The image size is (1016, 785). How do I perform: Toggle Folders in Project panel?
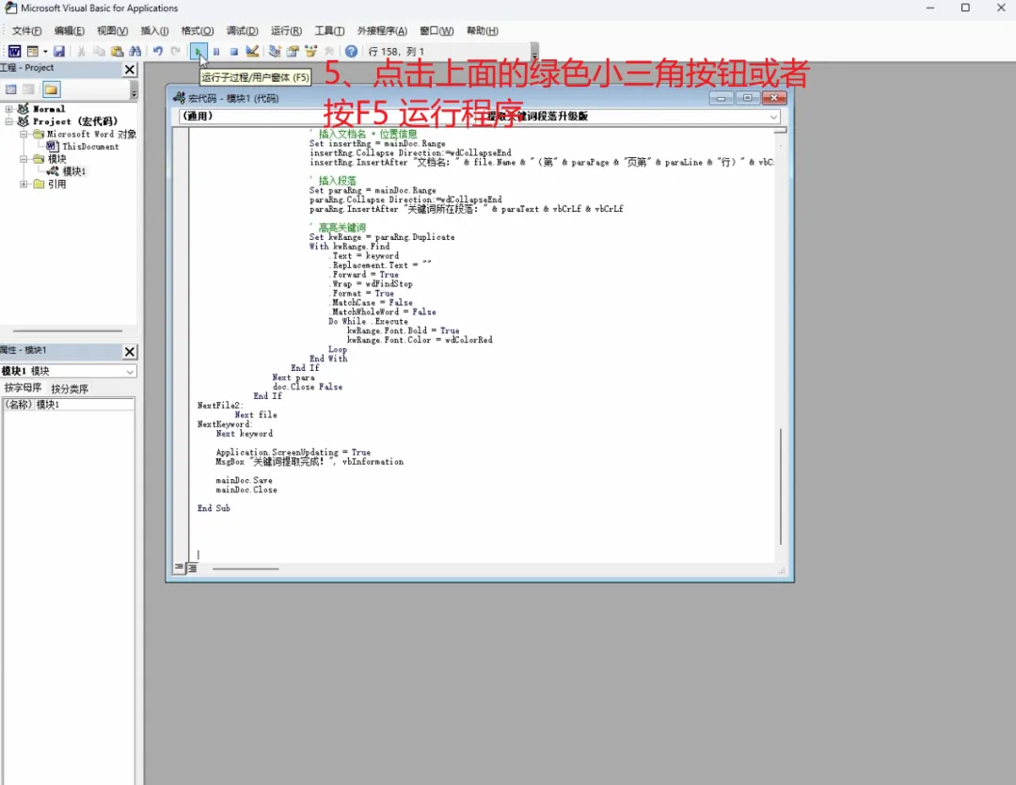51,89
